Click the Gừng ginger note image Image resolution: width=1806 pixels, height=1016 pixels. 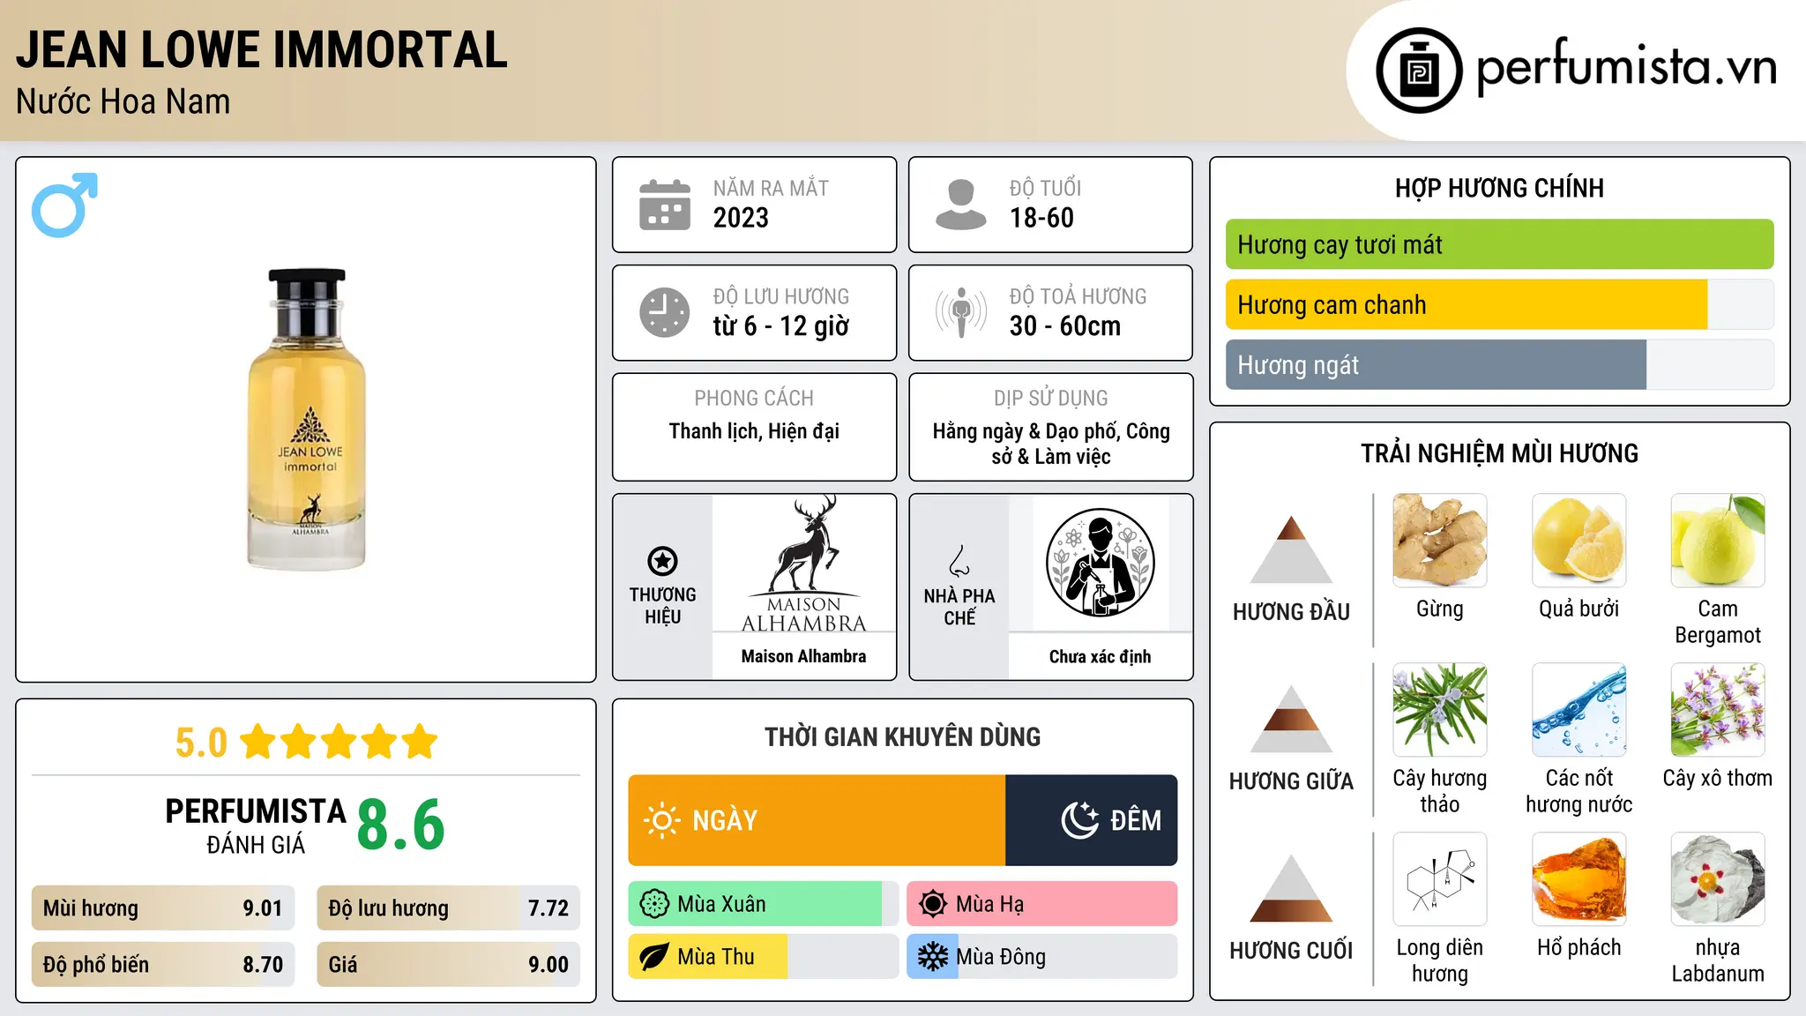point(1440,541)
